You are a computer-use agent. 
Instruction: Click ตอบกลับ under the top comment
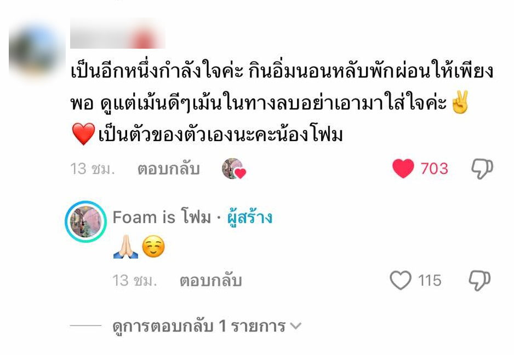point(168,169)
